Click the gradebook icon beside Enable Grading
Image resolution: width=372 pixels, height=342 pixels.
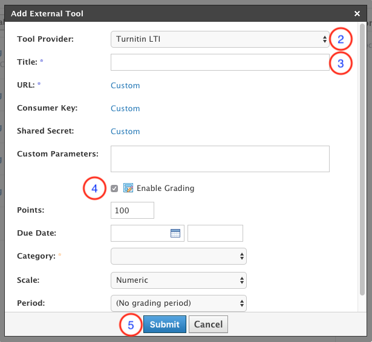pyautogui.click(x=128, y=188)
